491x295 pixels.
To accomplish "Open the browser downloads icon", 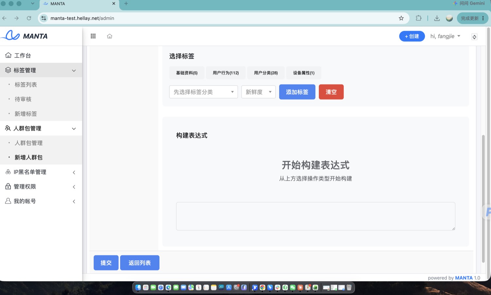I will click(437, 18).
